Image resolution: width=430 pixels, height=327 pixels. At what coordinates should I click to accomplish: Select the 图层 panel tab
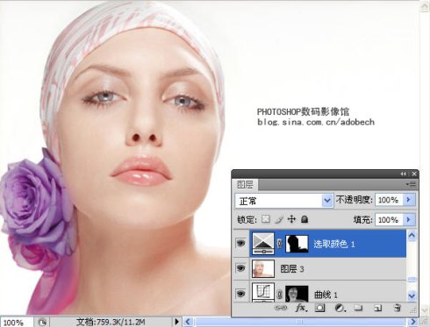coord(245,185)
